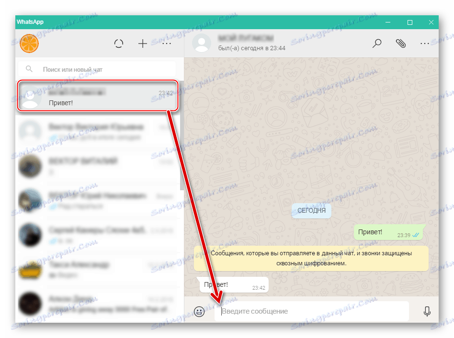
Task: Open third chat with dark round avatar
Action: 98,166
